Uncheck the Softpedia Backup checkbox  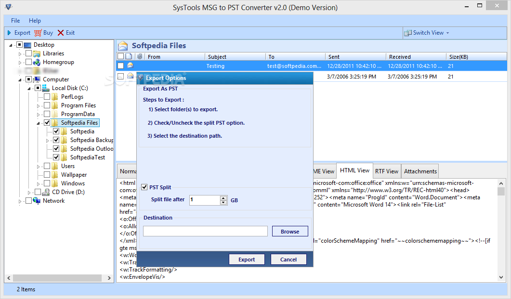coord(56,140)
